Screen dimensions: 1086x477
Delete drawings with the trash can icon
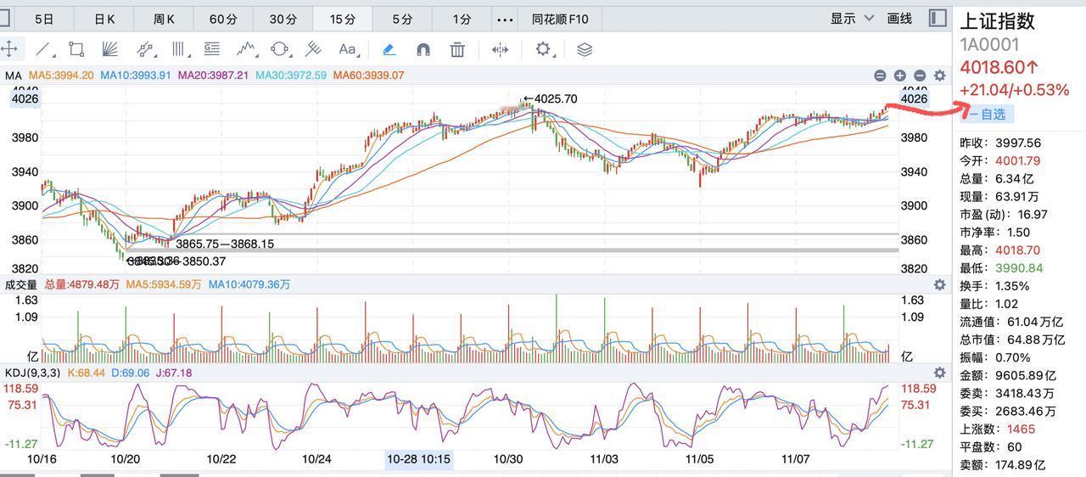coord(457,49)
